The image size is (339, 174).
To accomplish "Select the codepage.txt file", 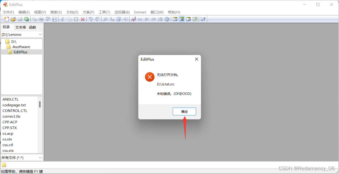I will 14,105.
